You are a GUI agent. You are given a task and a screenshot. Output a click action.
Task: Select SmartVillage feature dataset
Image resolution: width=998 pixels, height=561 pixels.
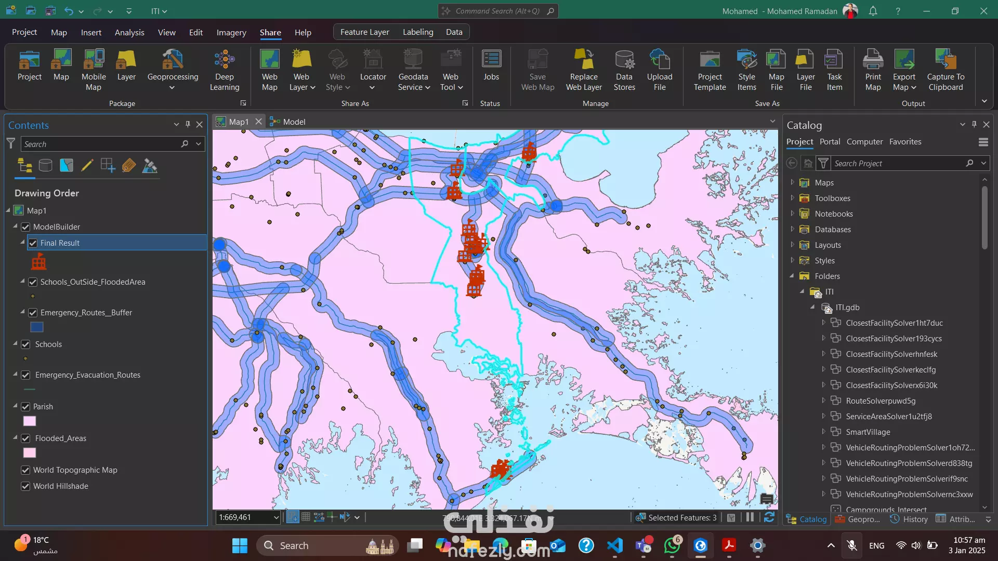[x=868, y=432]
